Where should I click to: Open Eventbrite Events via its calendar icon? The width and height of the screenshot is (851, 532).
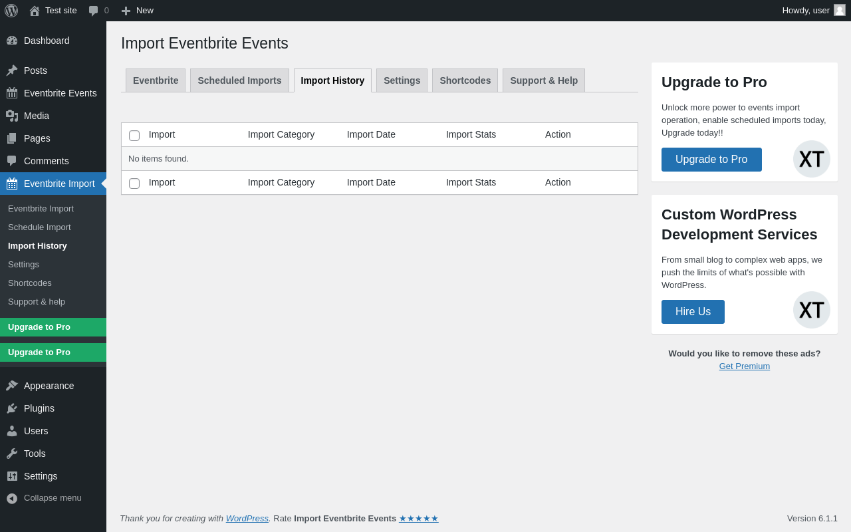[x=12, y=93]
